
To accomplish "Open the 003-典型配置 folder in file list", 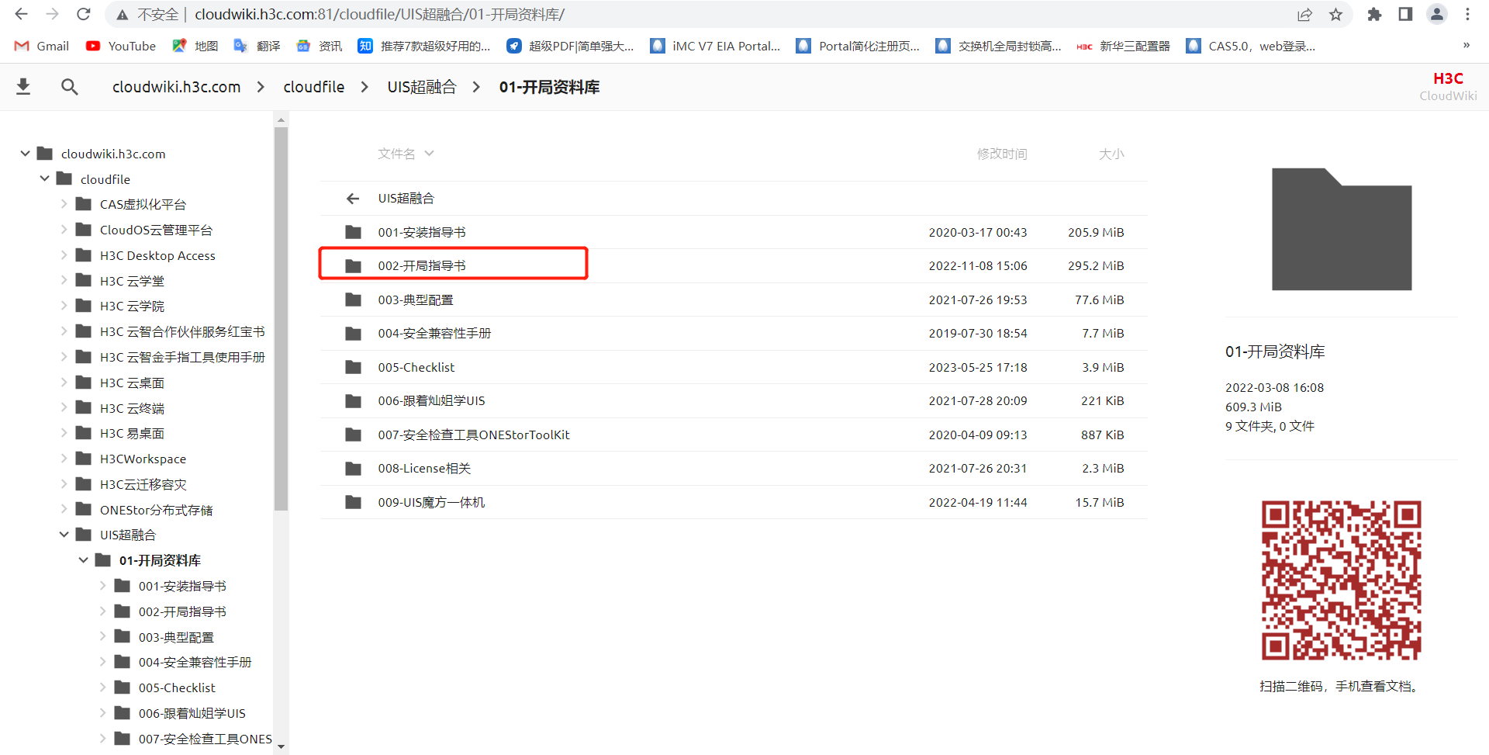I will pos(416,300).
